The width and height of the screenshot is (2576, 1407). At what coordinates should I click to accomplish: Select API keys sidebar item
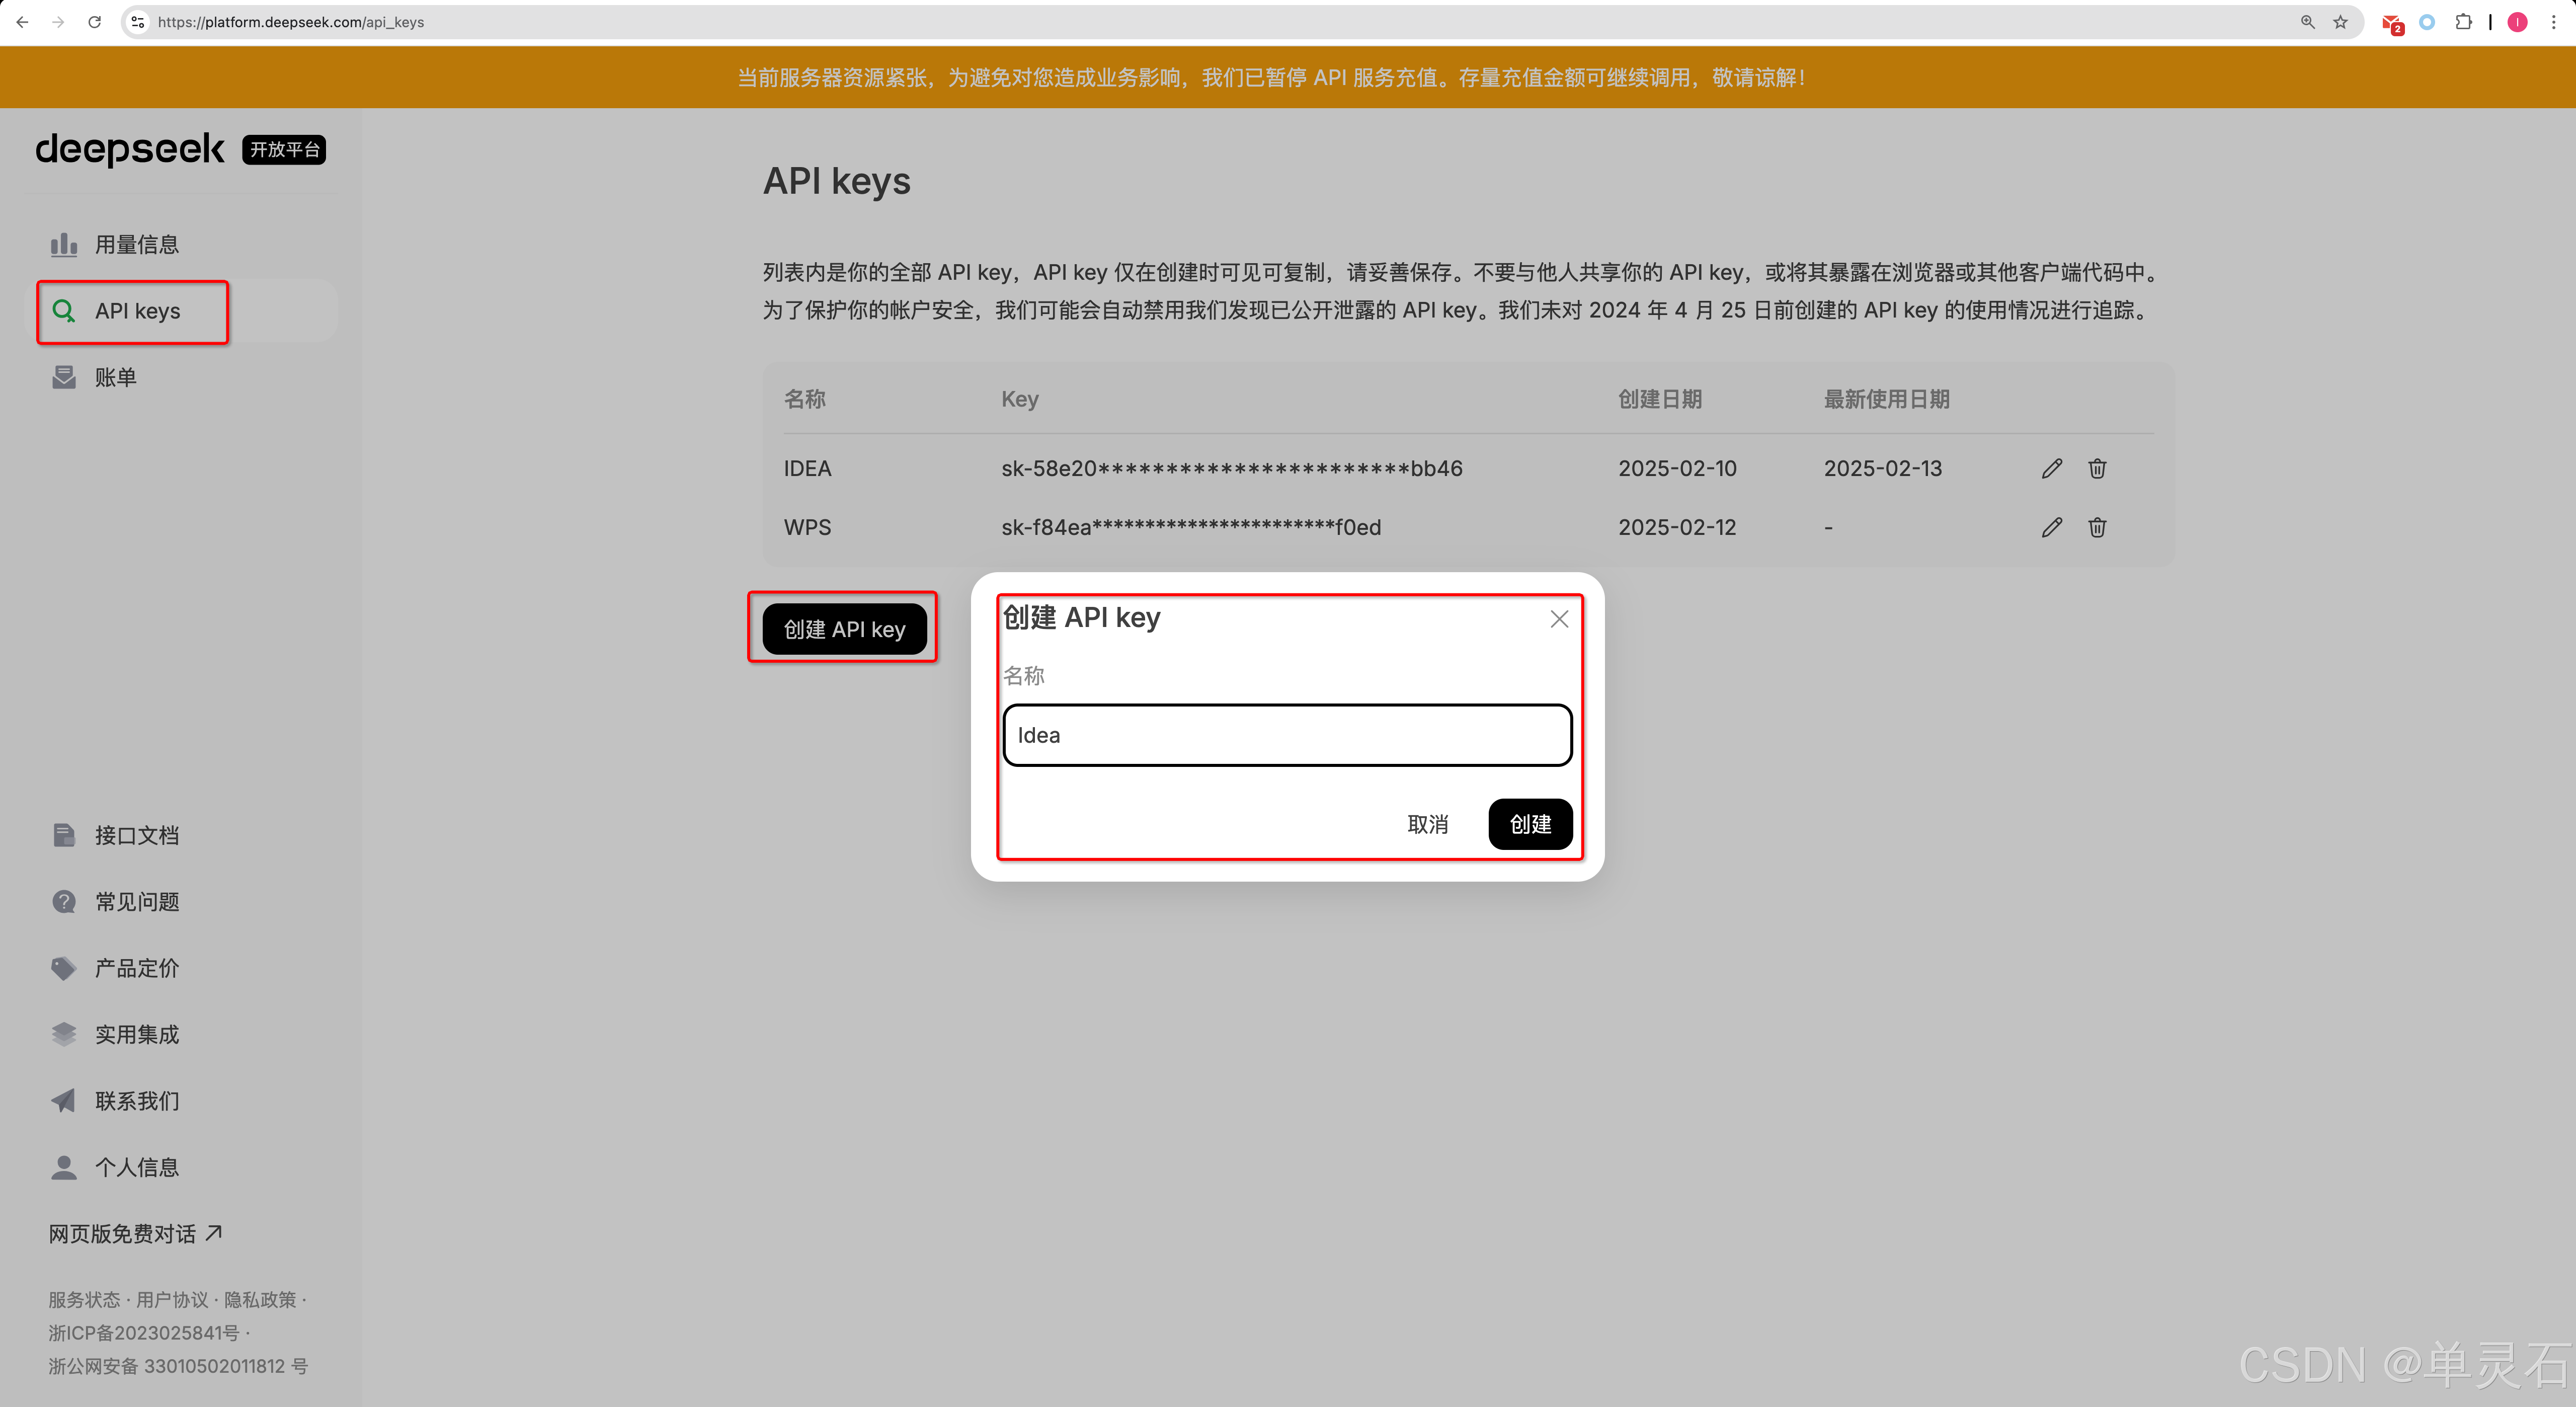pyautogui.click(x=137, y=311)
